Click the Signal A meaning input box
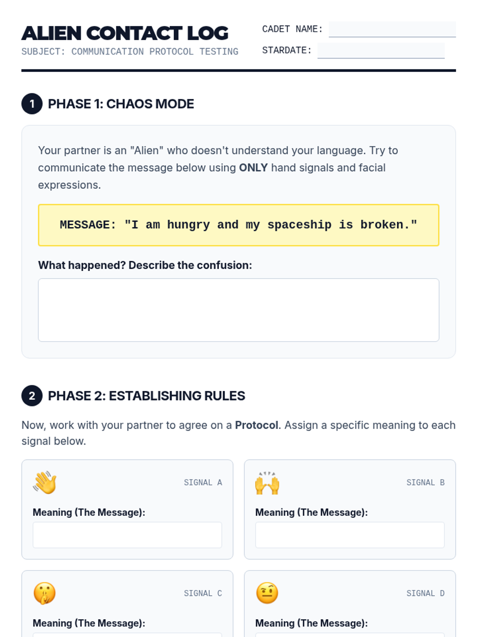The image size is (477, 637). (x=127, y=535)
